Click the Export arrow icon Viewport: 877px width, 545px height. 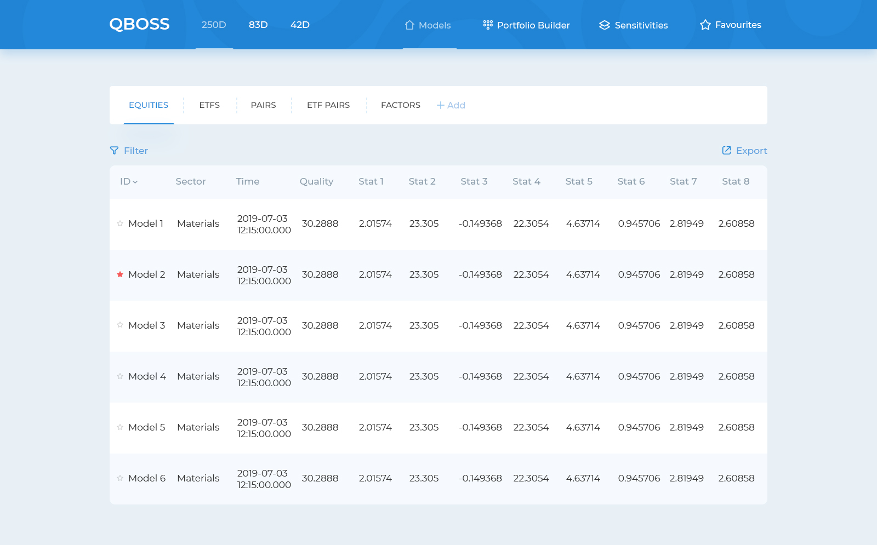coord(727,151)
